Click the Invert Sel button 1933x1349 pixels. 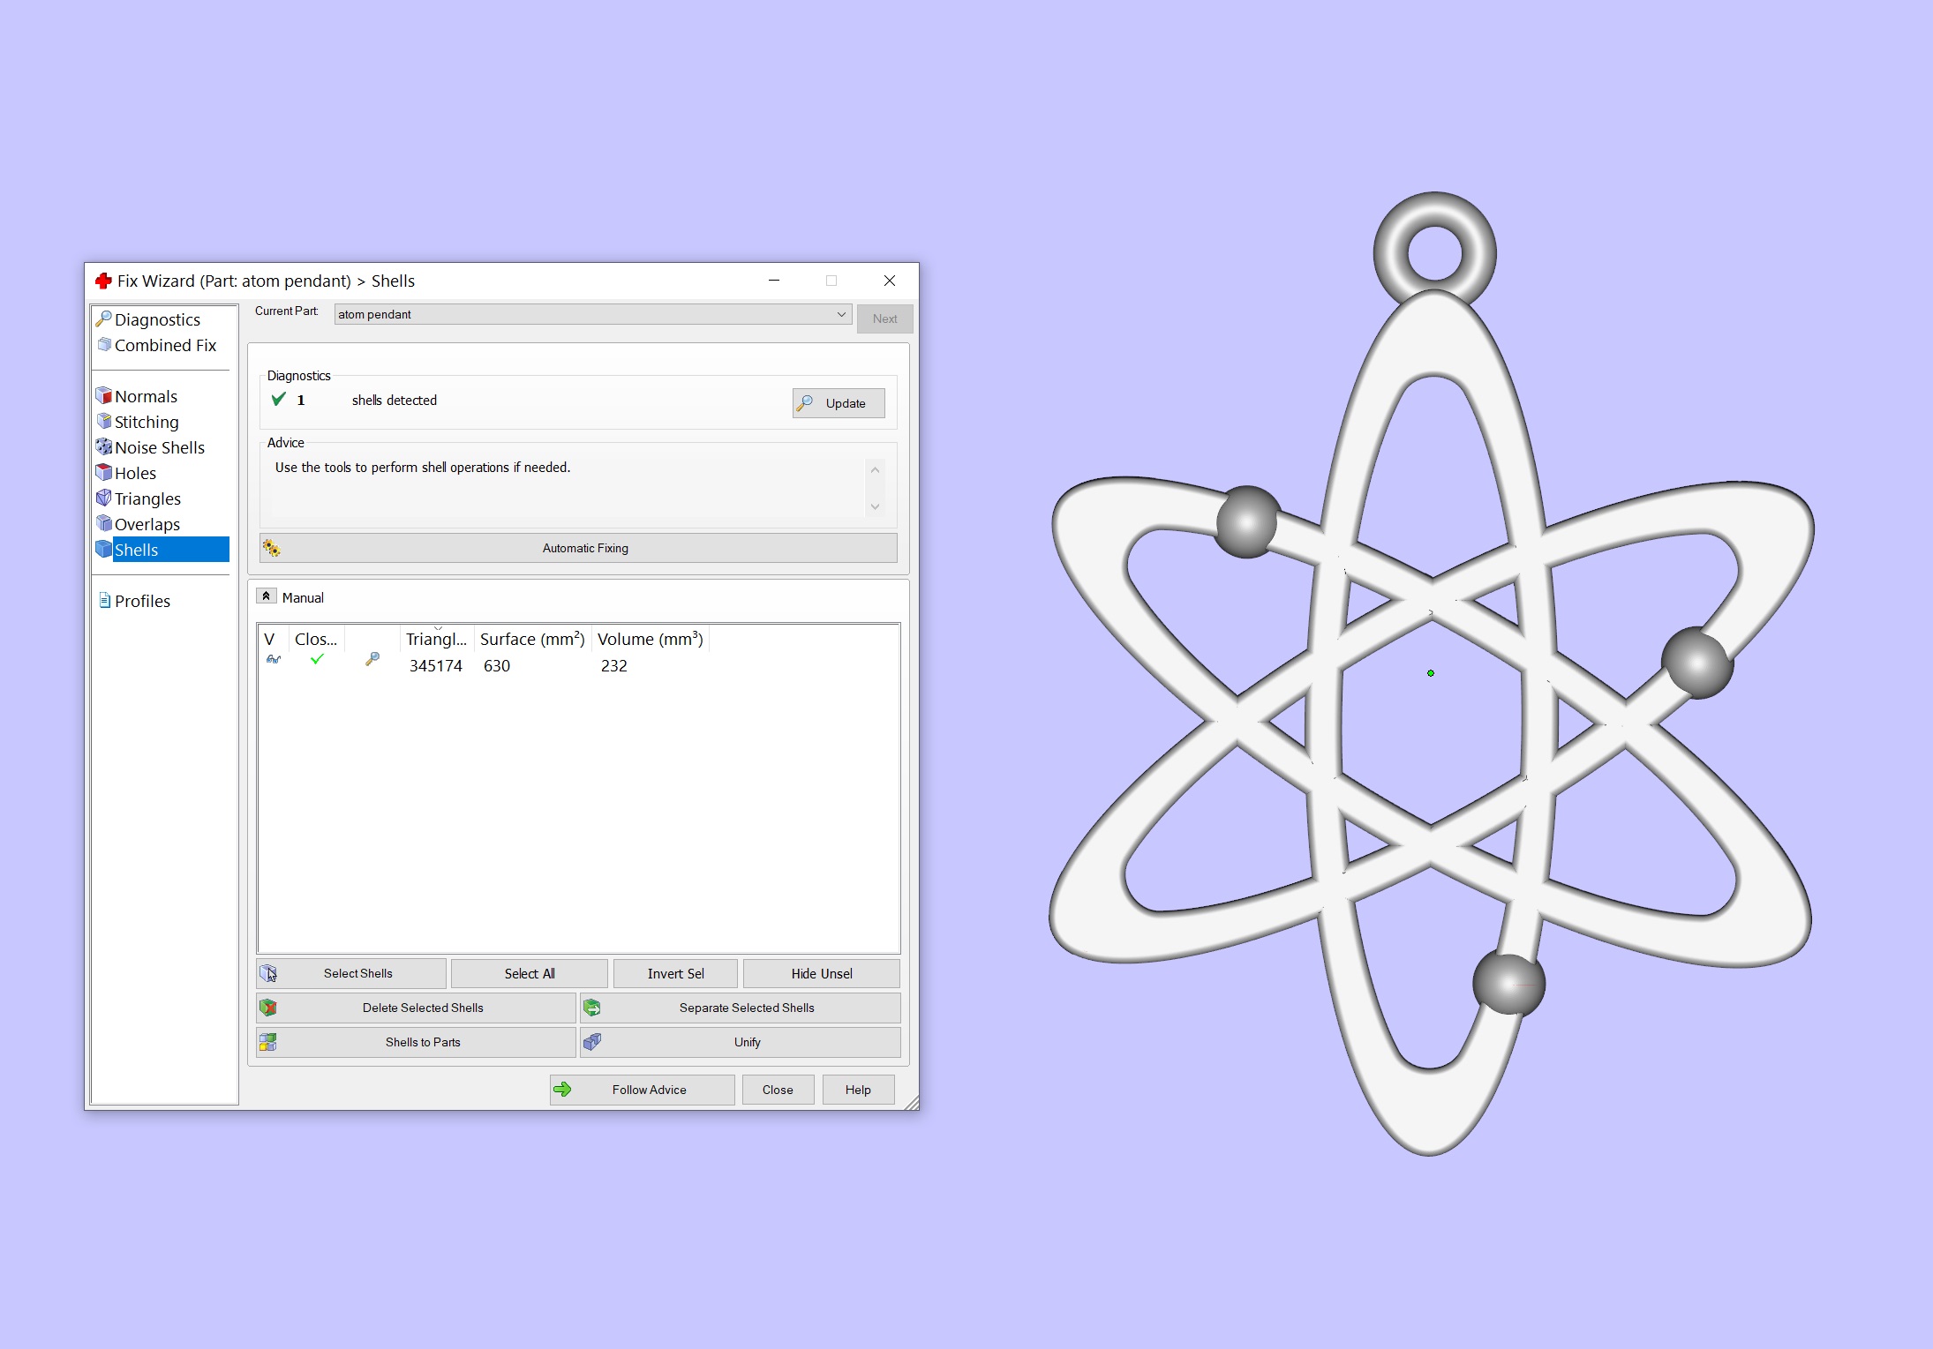coord(675,973)
